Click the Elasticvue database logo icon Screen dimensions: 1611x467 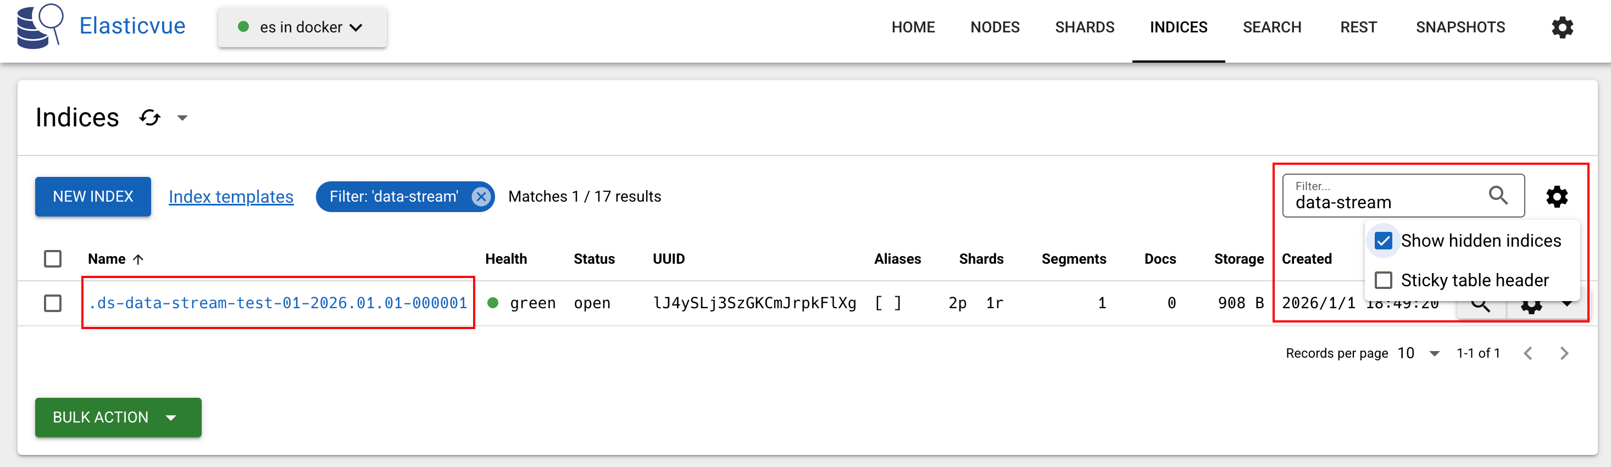(40, 26)
